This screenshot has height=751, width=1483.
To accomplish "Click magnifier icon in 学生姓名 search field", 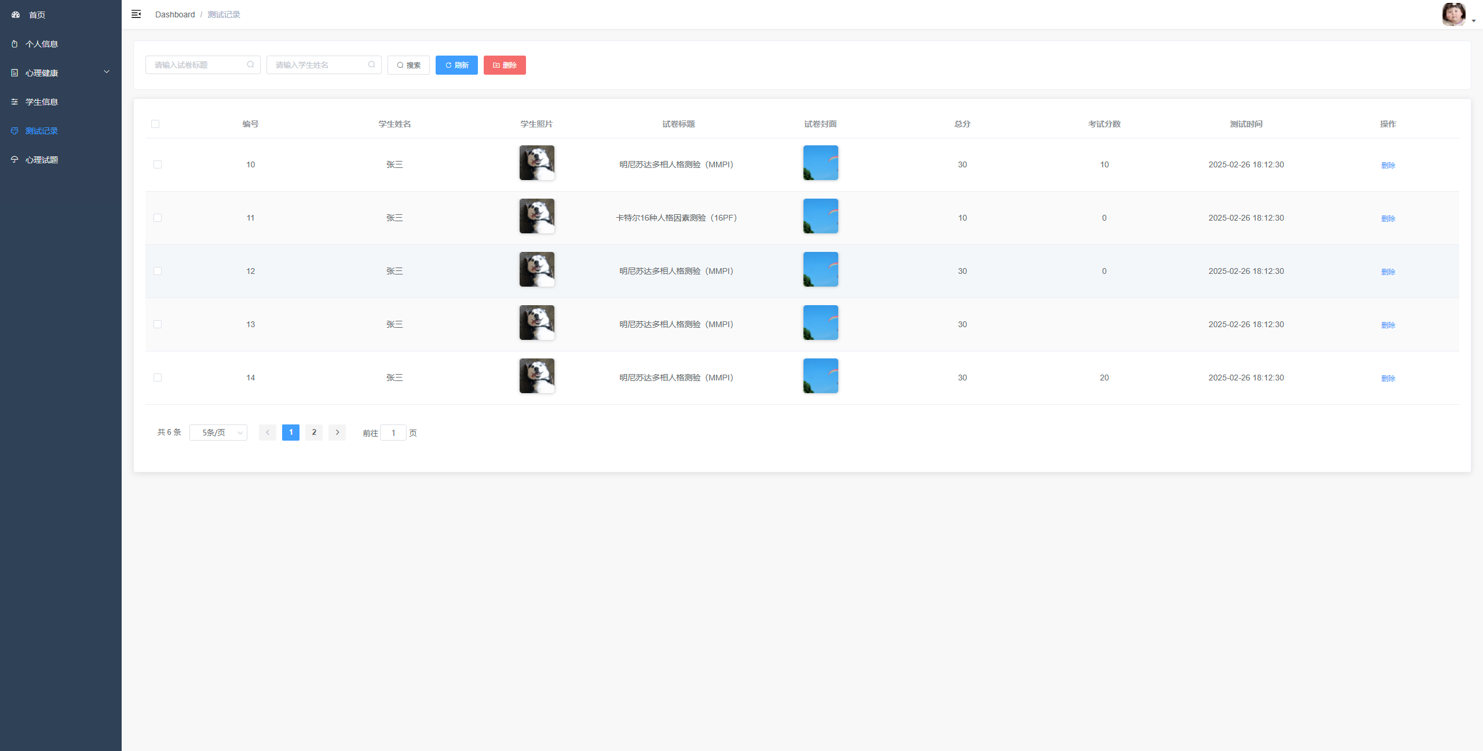I will click(x=371, y=65).
